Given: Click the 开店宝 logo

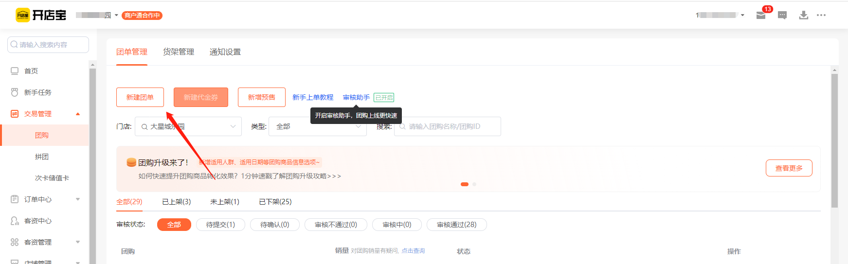Looking at the screenshot, I should [x=41, y=15].
